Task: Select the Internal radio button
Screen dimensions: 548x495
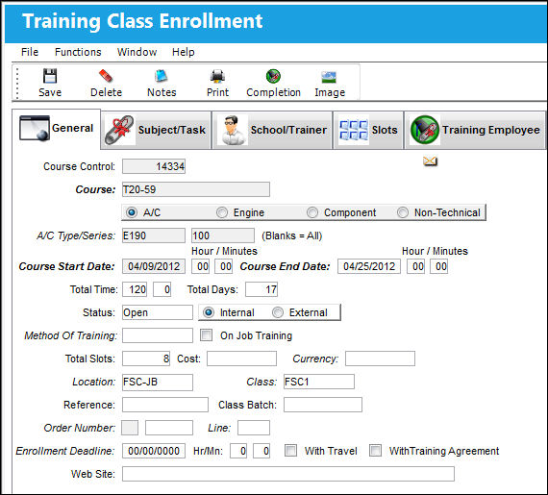Action: coord(209,312)
